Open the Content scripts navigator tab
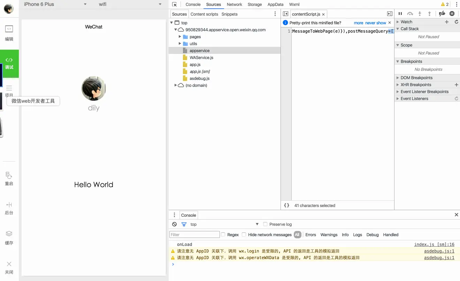The image size is (460, 281). 204,14
